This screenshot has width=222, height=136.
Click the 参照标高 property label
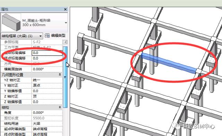[x=11, y=42]
